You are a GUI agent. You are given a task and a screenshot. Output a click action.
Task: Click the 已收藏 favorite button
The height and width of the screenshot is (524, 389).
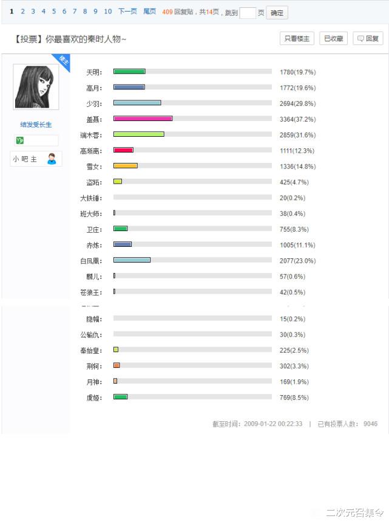tap(333, 38)
